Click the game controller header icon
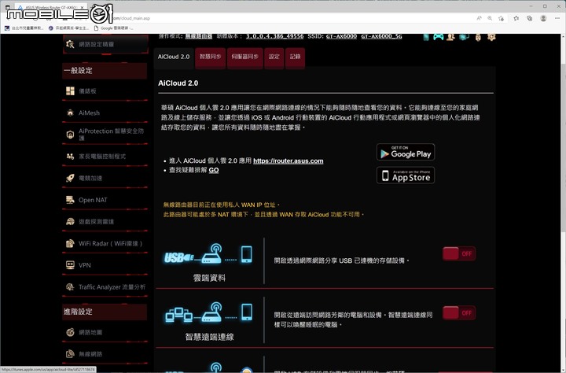Screen dimensions: 566x373 point(438,37)
